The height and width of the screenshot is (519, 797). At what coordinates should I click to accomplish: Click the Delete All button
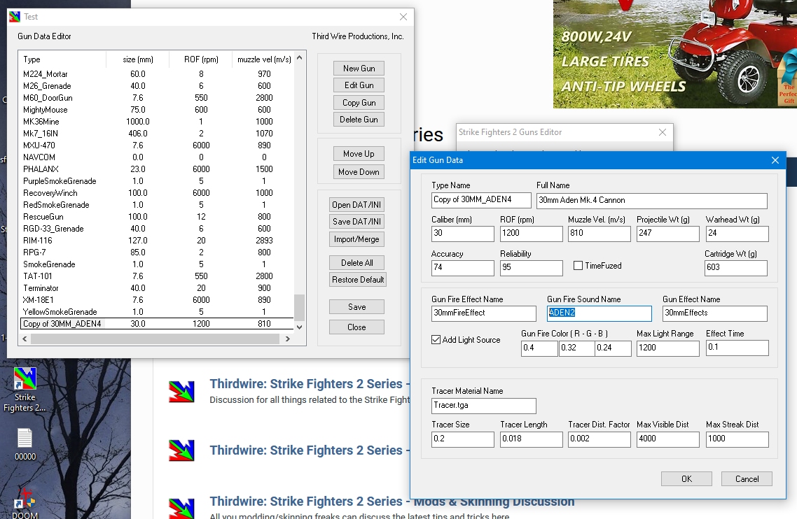click(x=356, y=262)
